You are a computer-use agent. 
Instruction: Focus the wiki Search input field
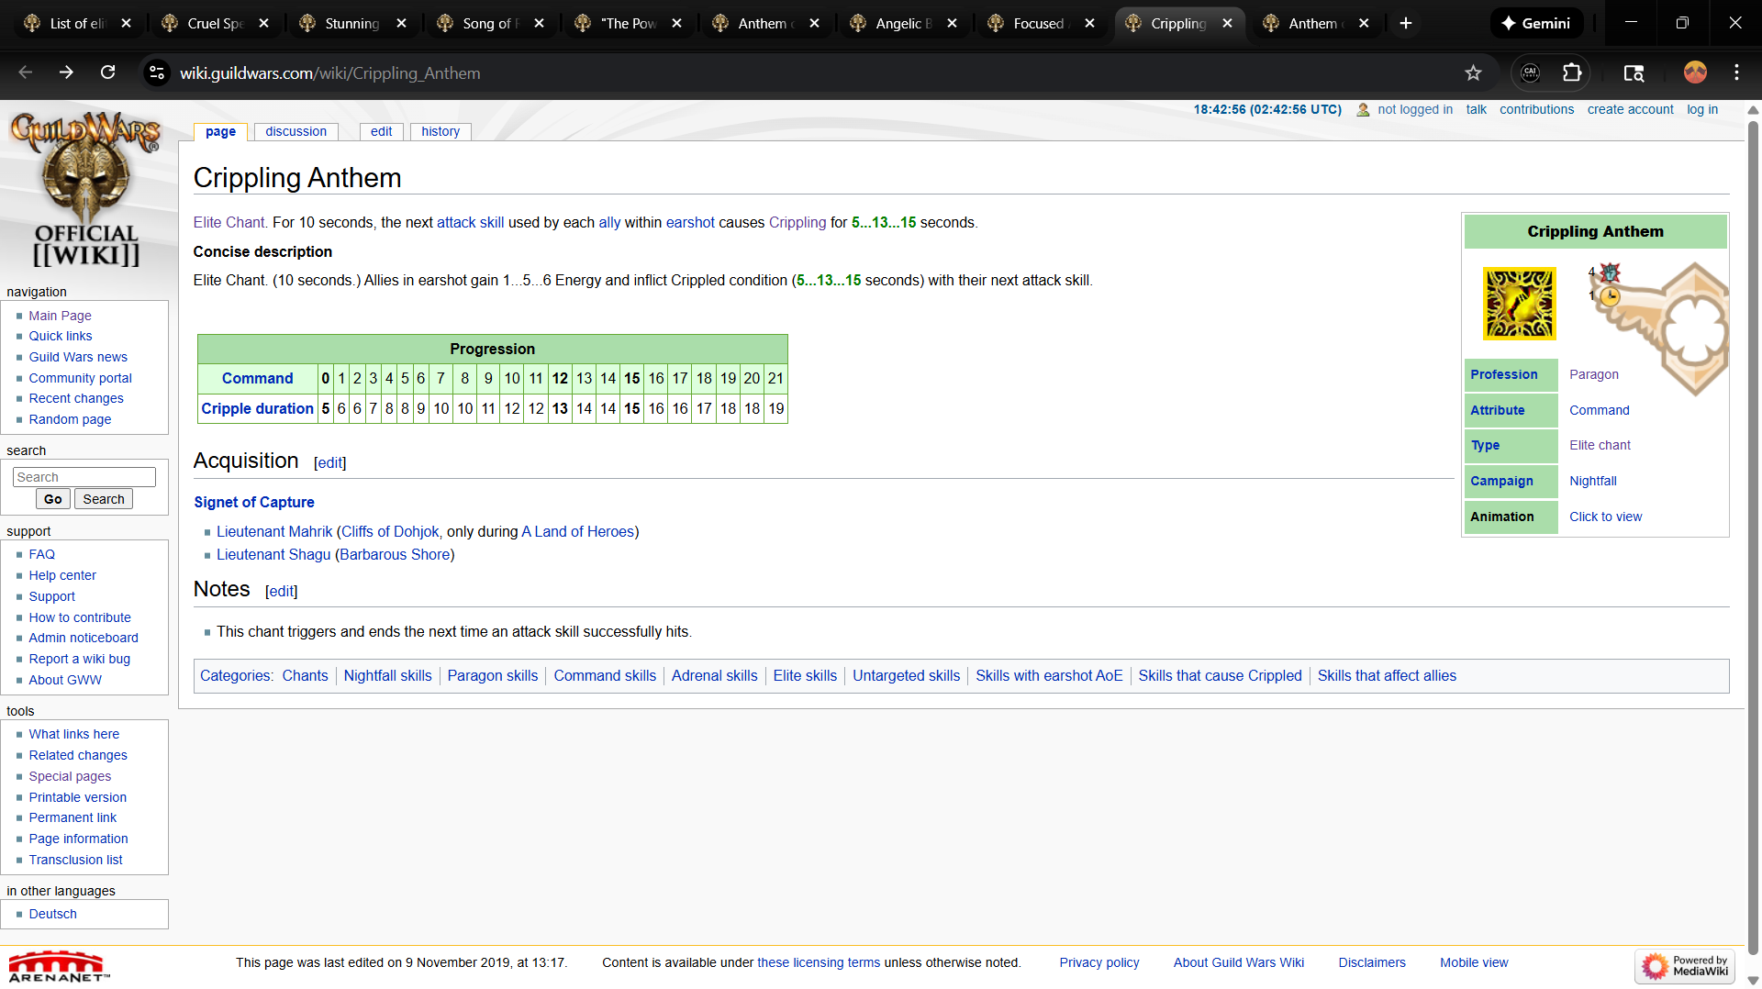point(84,477)
